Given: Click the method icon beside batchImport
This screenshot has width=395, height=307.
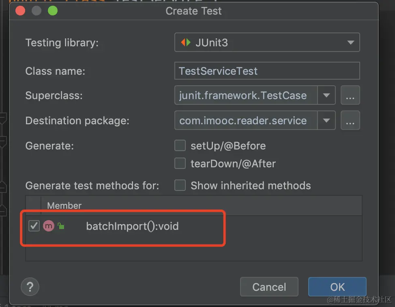Looking at the screenshot, I should point(49,226).
